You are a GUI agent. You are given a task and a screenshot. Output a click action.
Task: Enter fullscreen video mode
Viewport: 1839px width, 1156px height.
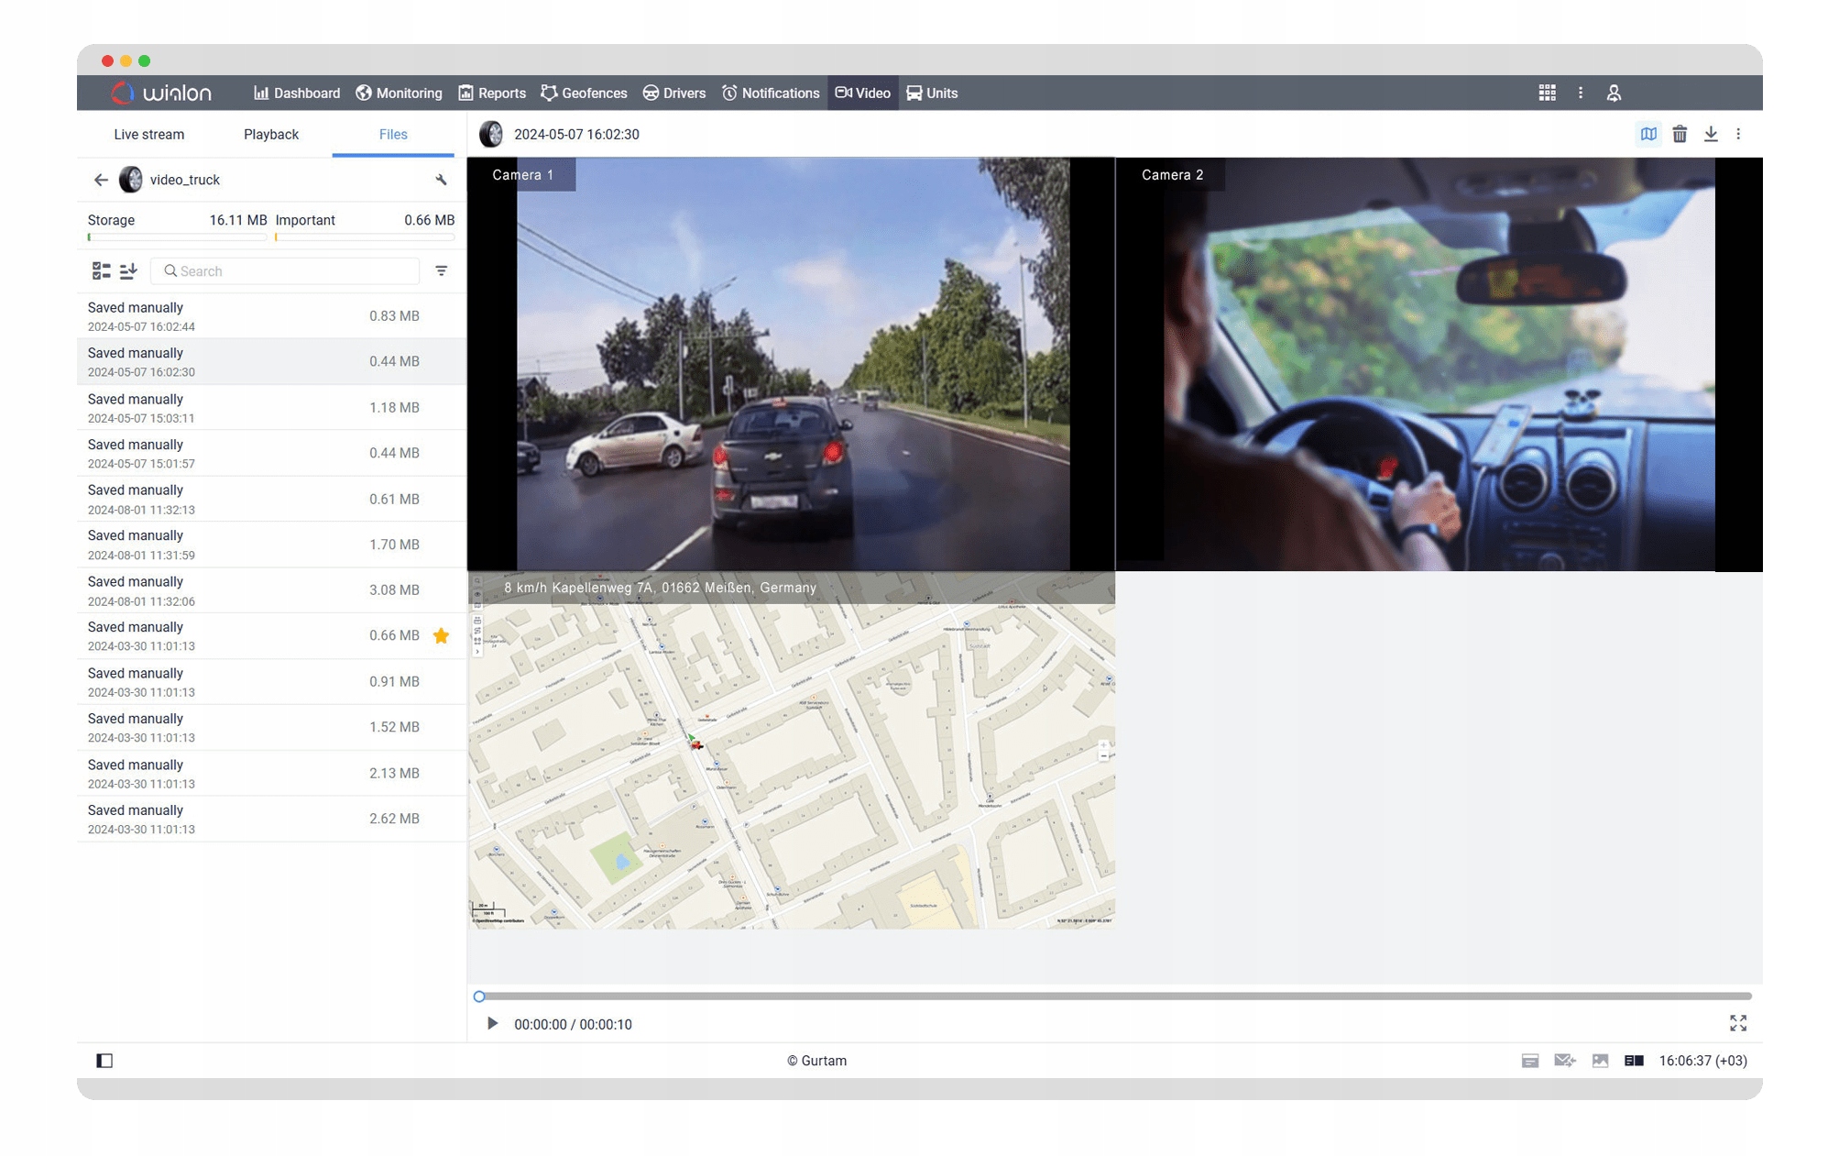point(1737,1023)
